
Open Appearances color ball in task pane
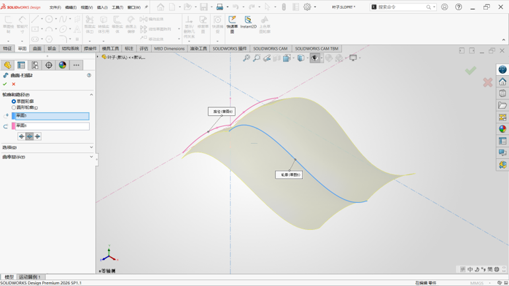coord(502,129)
